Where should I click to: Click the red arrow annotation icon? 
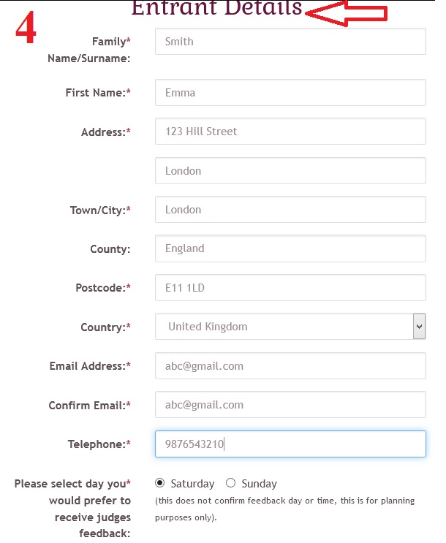(346, 13)
